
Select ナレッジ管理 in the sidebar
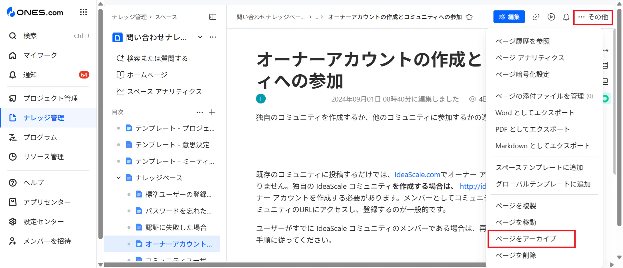(x=49, y=118)
